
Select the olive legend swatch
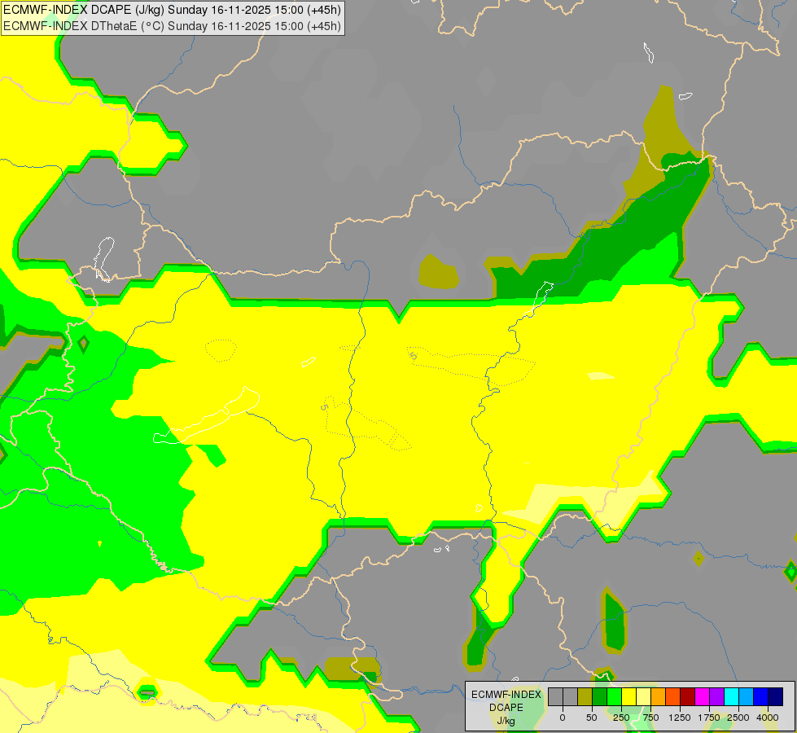tap(585, 697)
